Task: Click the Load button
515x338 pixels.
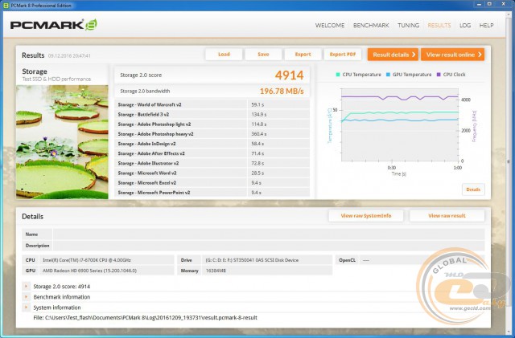Action: (224, 55)
